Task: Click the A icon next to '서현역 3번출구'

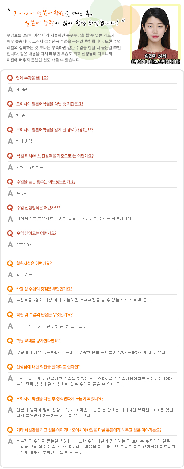Action: click(10, 167)
